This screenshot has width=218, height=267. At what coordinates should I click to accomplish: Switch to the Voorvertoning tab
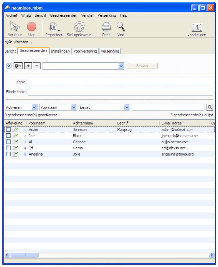click(85, 51)
